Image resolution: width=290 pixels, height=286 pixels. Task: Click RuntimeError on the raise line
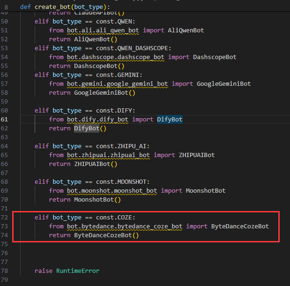[78, 271]
